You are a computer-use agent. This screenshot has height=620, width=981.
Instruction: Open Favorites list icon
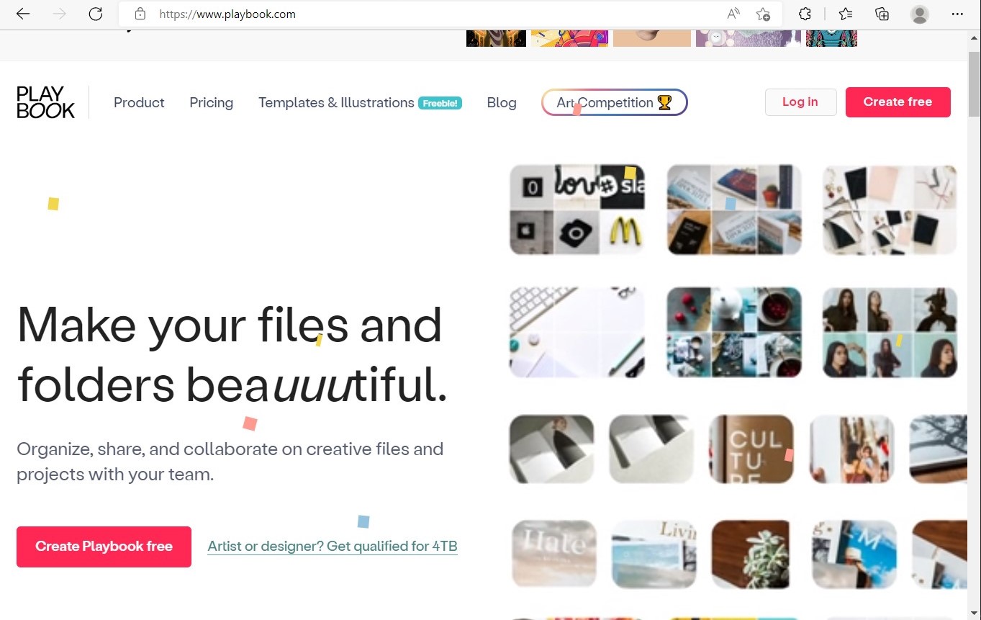tap(846, 14)
